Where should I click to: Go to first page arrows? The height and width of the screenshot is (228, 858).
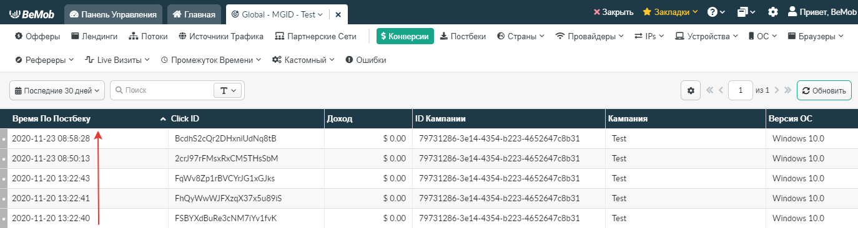(x=710, y=90)
